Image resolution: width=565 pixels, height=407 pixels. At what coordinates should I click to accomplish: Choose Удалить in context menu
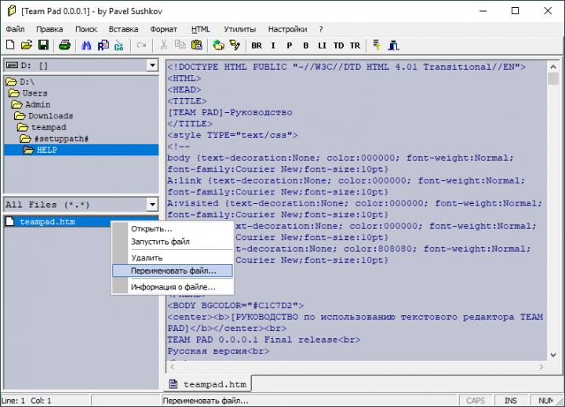pos(173,258)
